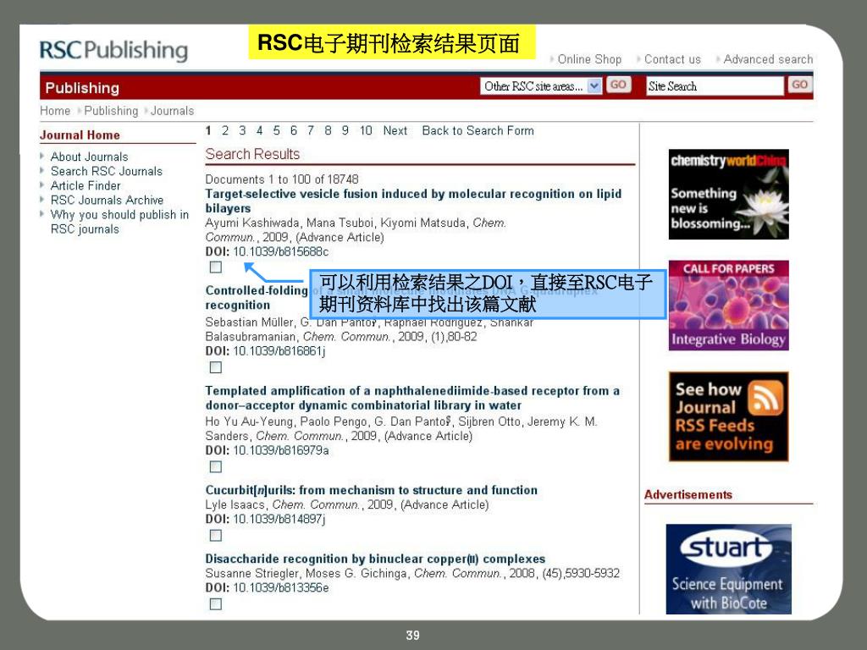Open Article Finder in sidebar

point(86,185)
